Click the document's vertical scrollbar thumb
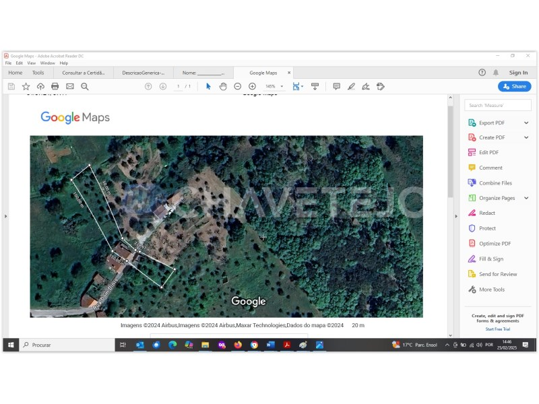Viewport: 539px width, 404px height. (450, 152)
